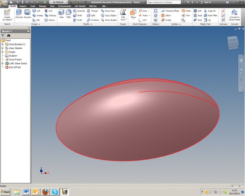Screen dimensions: 245x196
Task: Open the Environments ribbon tab
Action: (x=64, y=6)
